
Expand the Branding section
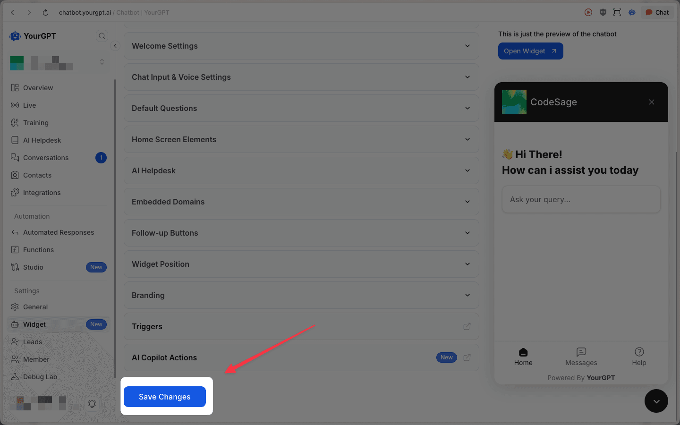301,295
